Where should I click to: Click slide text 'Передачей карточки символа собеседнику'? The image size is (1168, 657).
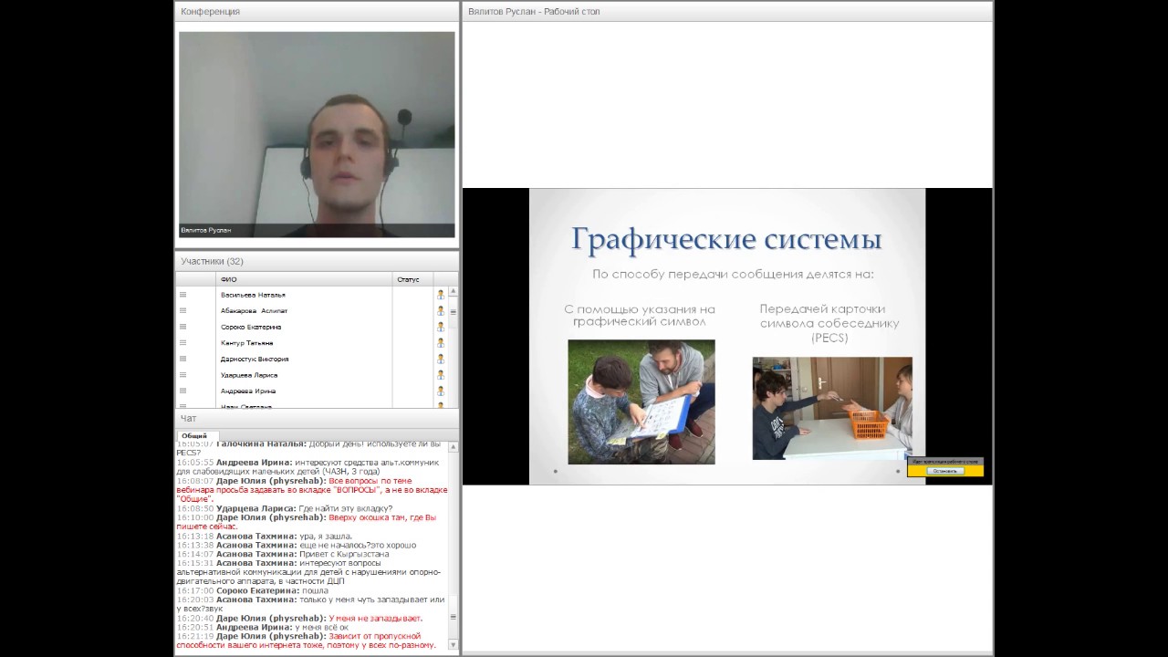[829, 316]
